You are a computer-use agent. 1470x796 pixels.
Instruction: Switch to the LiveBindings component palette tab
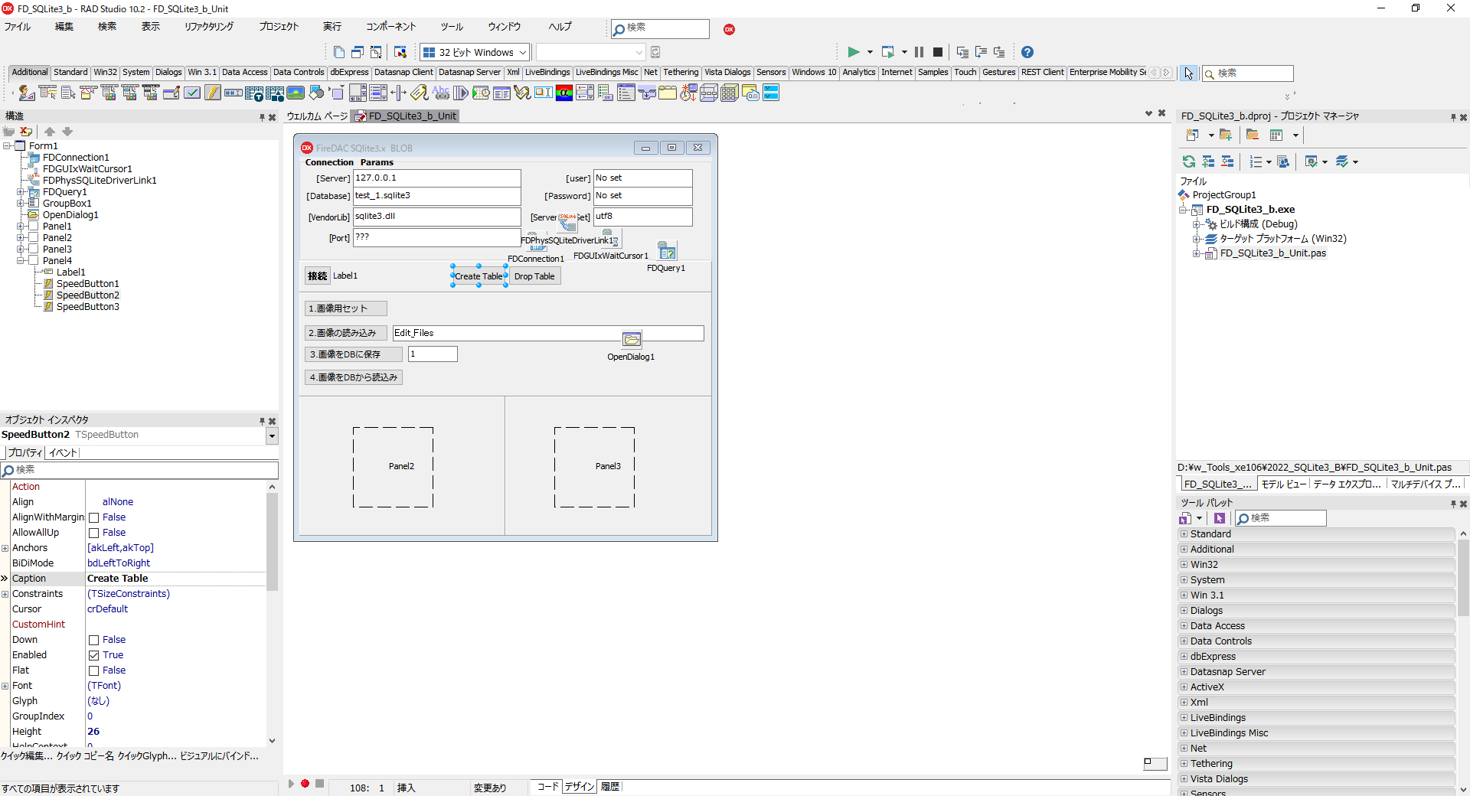tap(547, 72)
